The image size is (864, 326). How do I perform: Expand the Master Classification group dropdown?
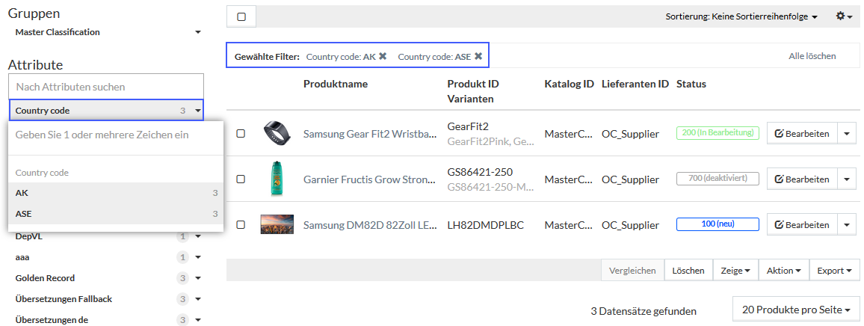(x=108, y=33)
